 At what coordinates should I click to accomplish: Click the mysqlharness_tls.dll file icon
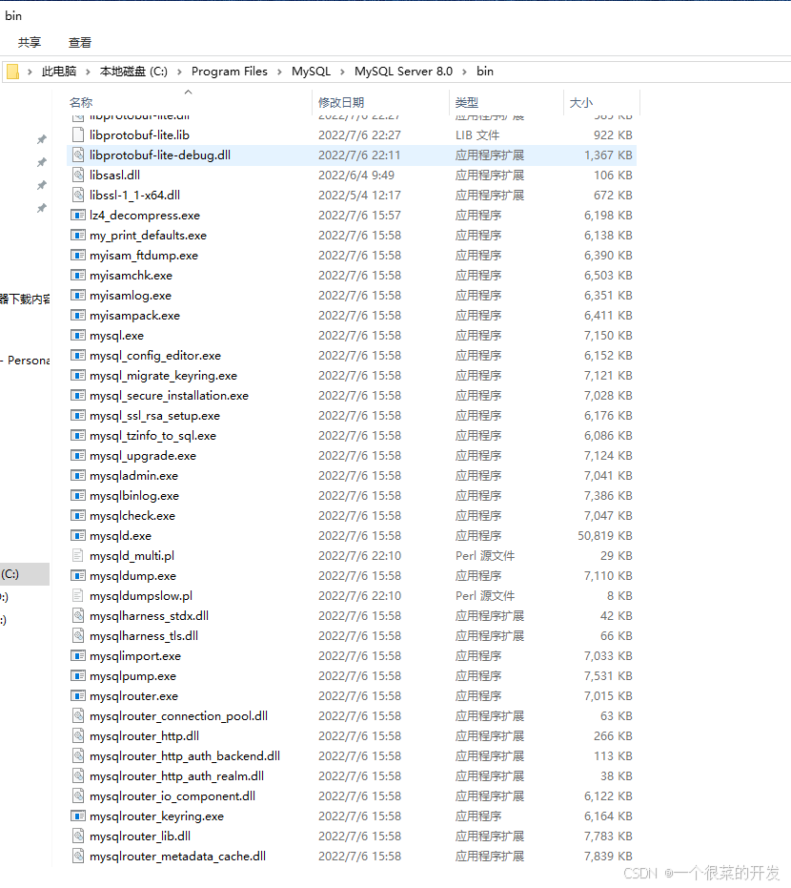(x=78, y=636)
